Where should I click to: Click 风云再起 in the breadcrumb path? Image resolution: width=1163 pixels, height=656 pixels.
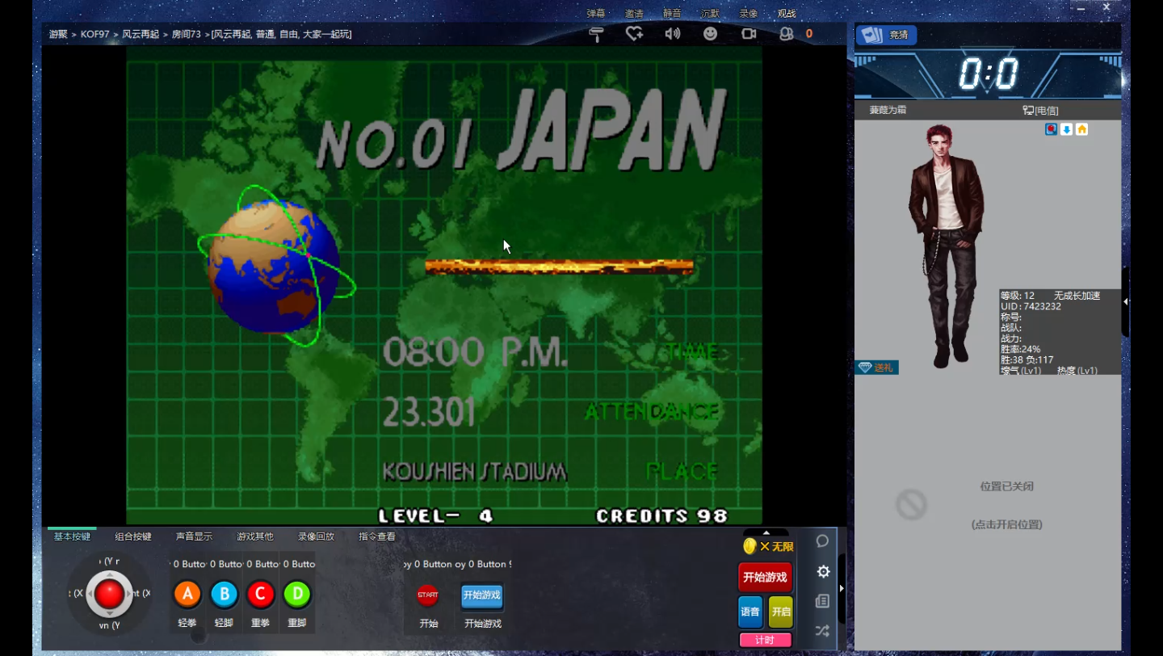pos(141,34)
